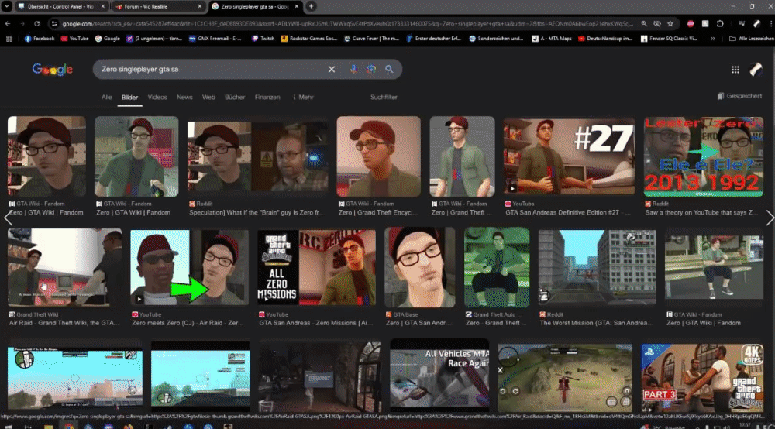Clear the search box with the X icon
Viewport: 775px width, 429px height.
coord(332,70)
